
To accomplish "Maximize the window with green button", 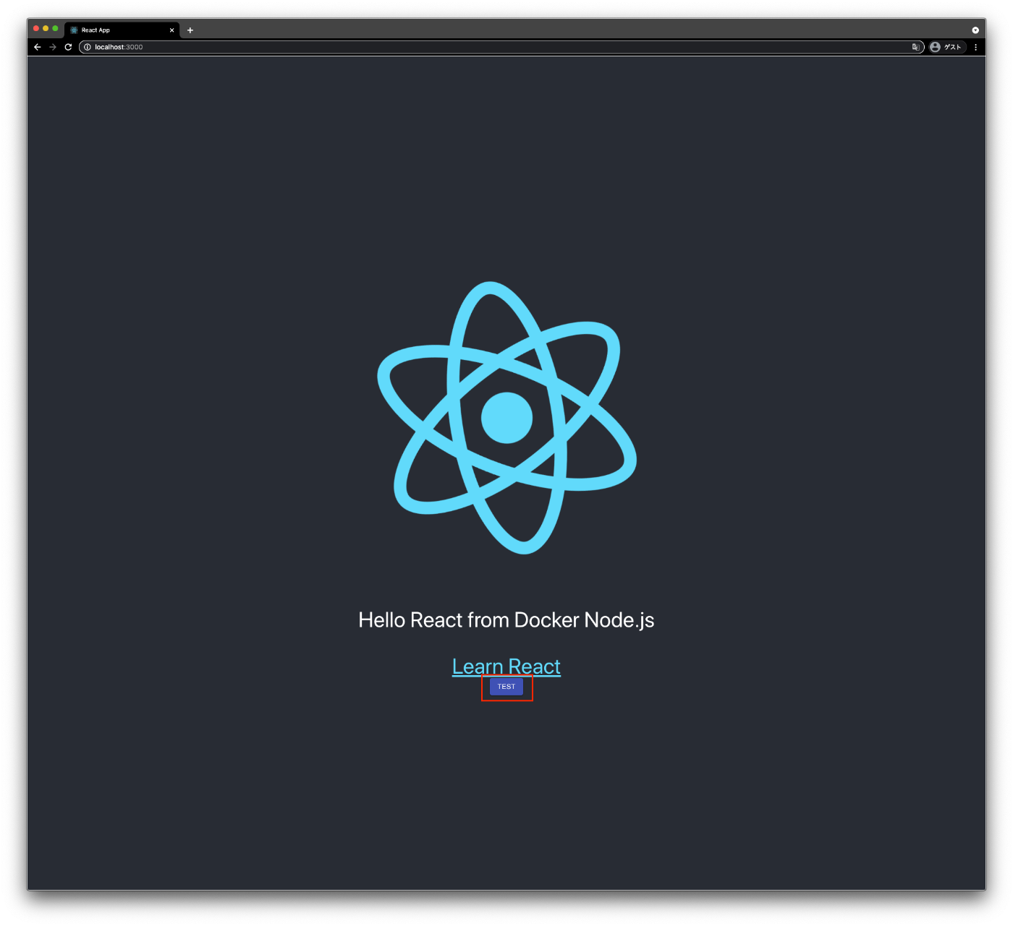I will tap(55, 29).
